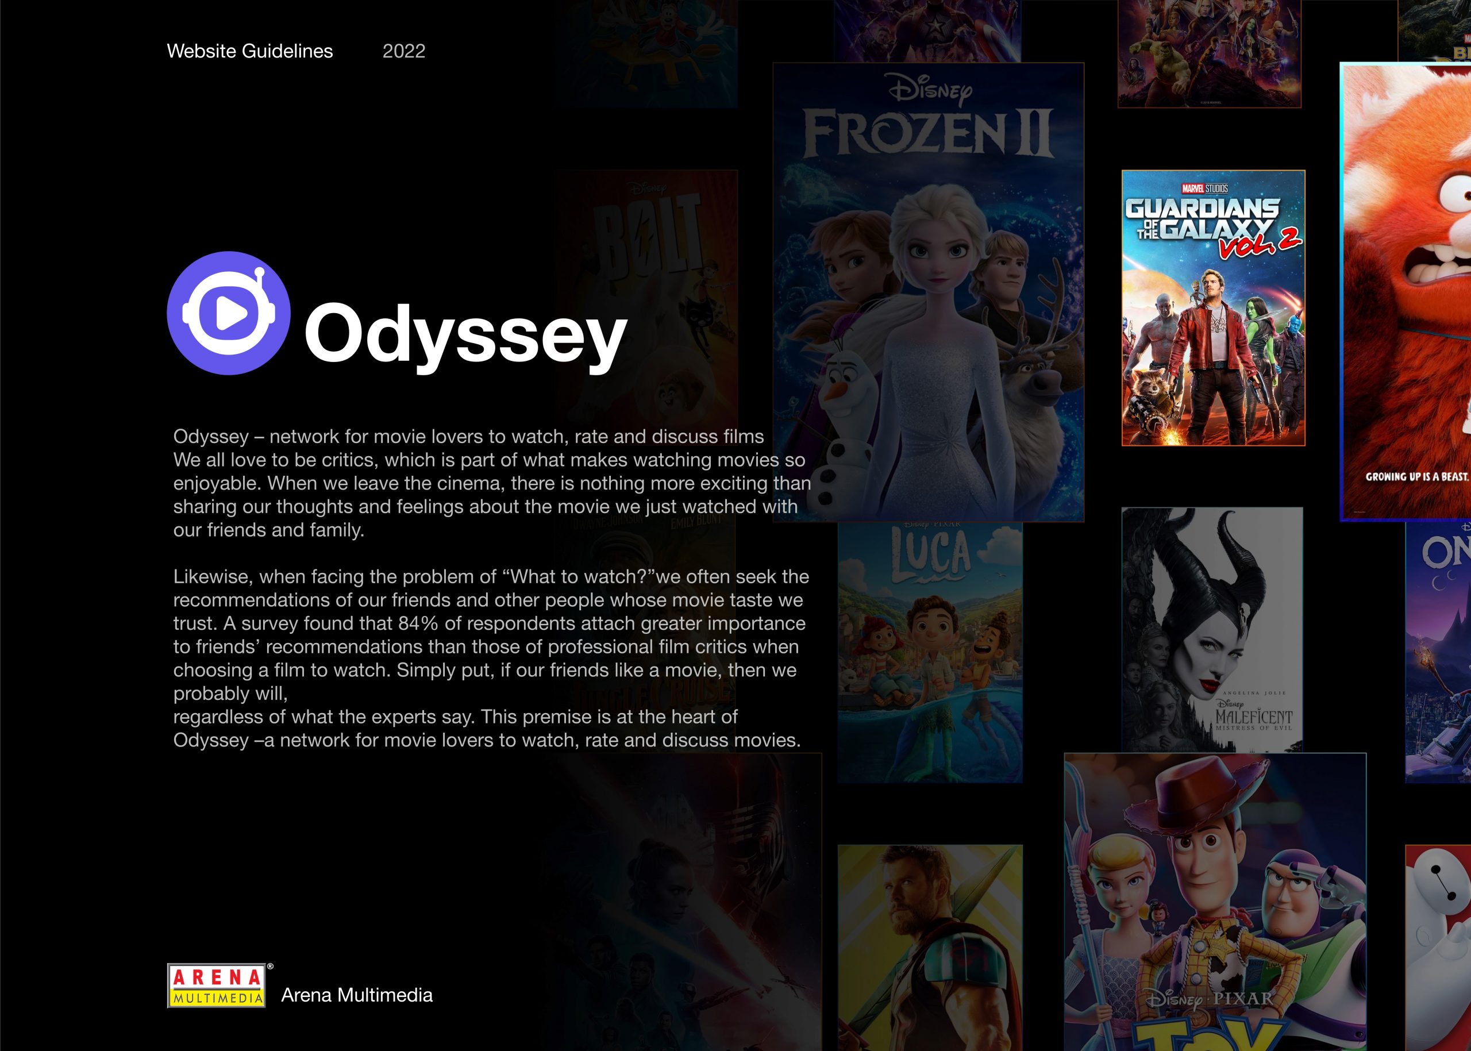Click the Arena Multimedia logo badge

(216, 985)
